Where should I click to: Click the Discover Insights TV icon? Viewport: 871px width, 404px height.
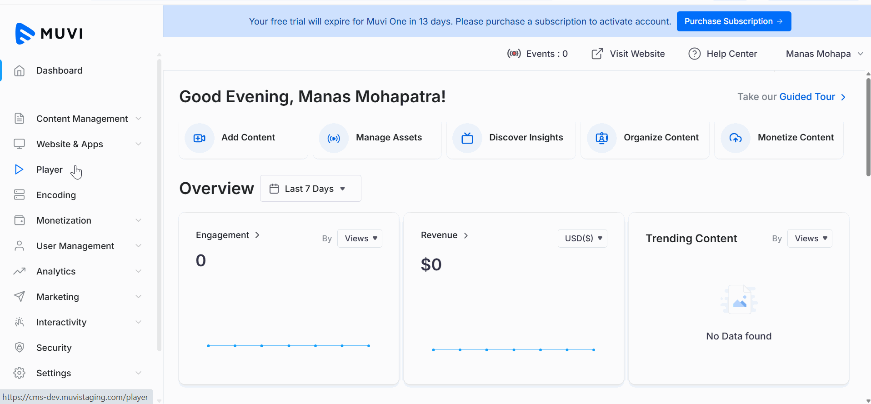point(467,138)
